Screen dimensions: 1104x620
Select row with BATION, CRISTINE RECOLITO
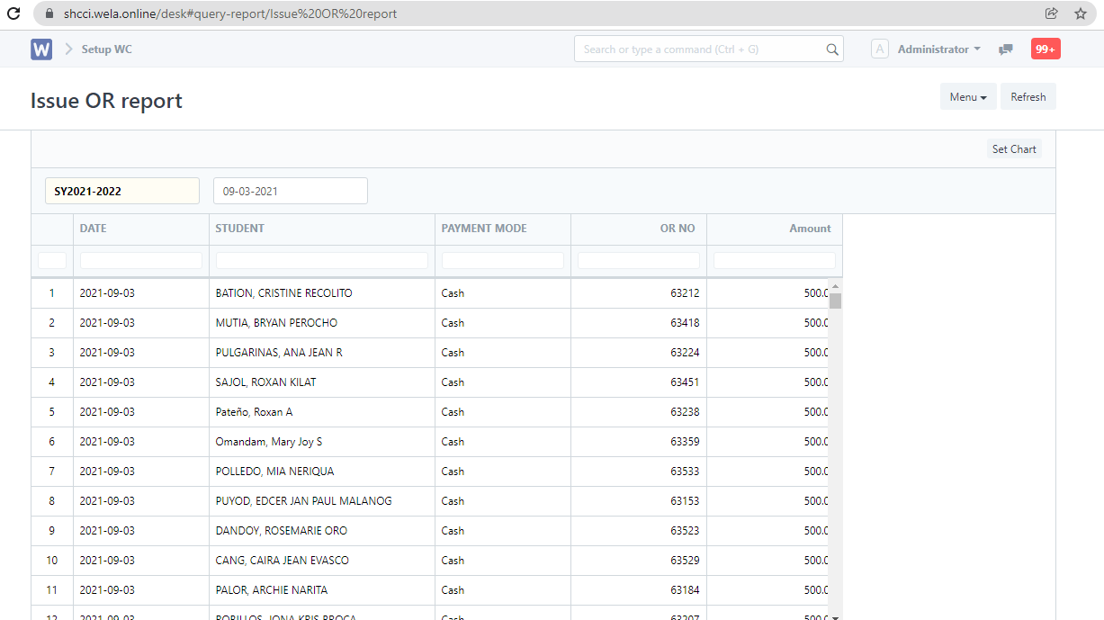[x=283, y=293]
